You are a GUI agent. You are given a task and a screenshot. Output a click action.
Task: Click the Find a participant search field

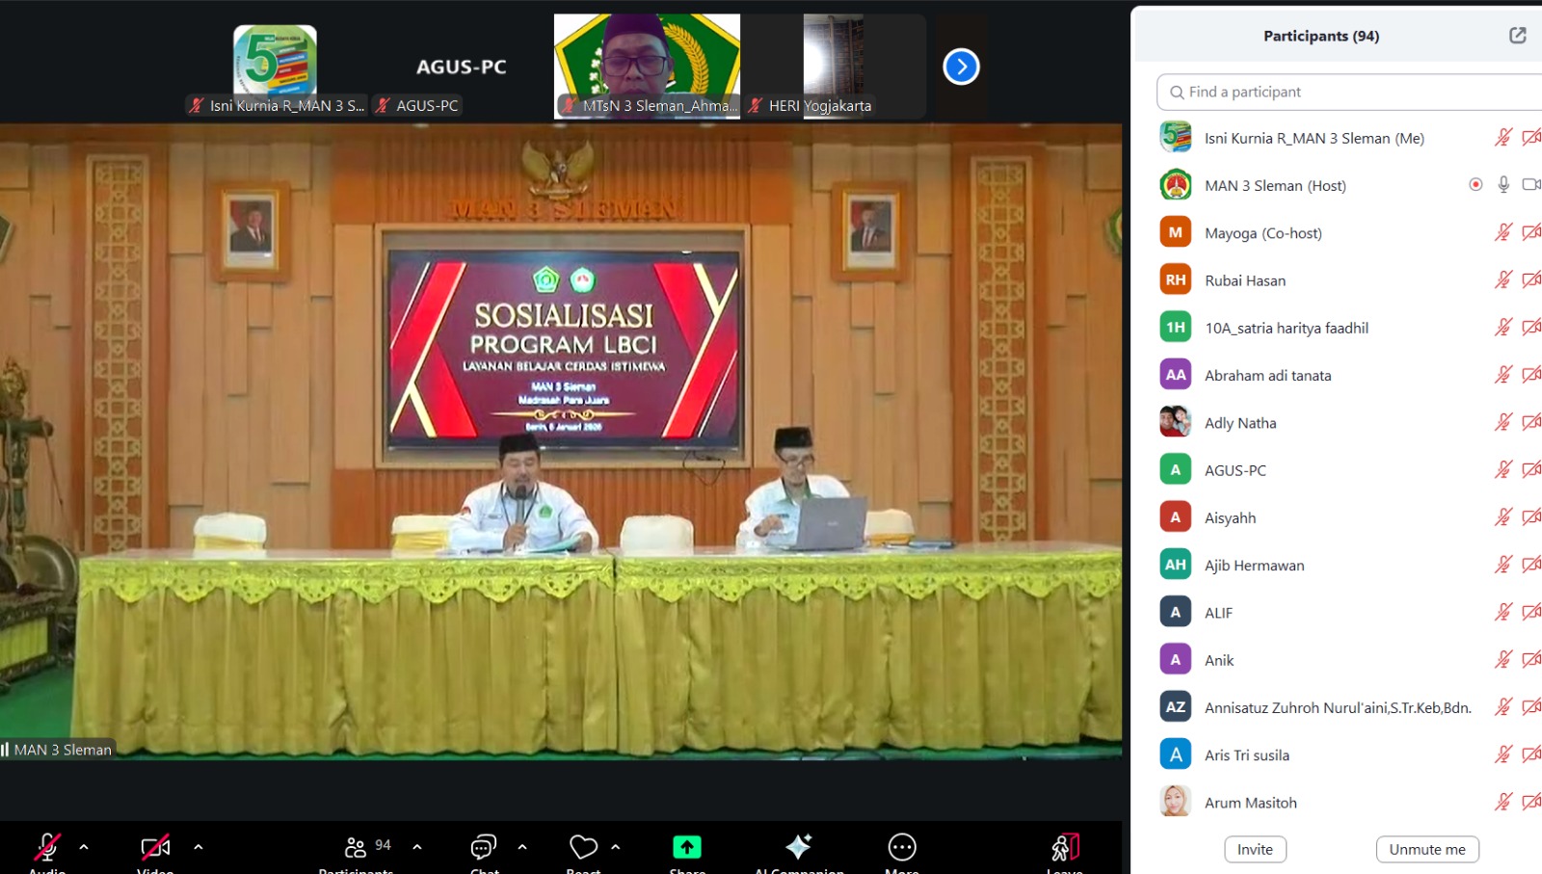point(1349,92)
